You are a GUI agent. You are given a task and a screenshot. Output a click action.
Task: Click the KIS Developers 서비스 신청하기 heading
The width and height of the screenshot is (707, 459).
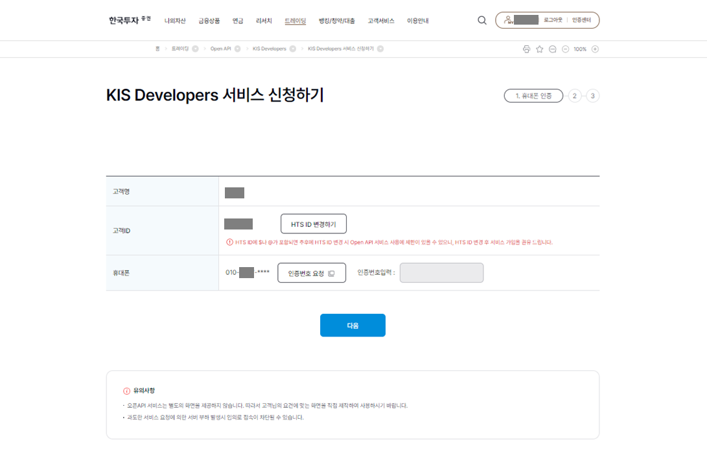pyautogui.click(x=215, y=95)
